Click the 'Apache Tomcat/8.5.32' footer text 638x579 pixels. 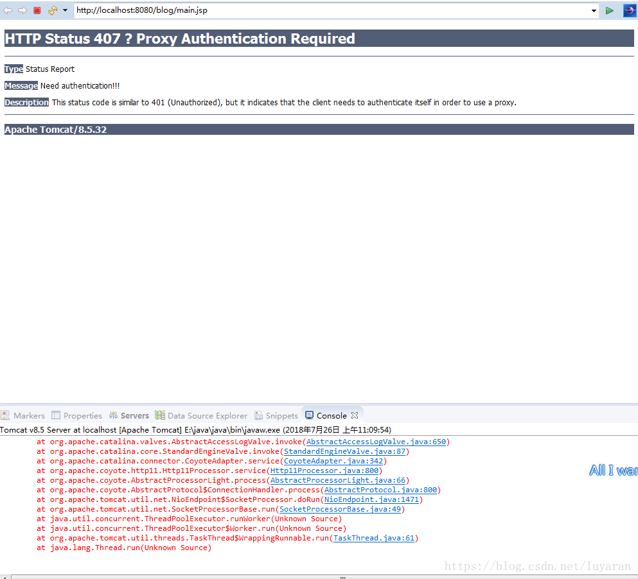point(55,130)
